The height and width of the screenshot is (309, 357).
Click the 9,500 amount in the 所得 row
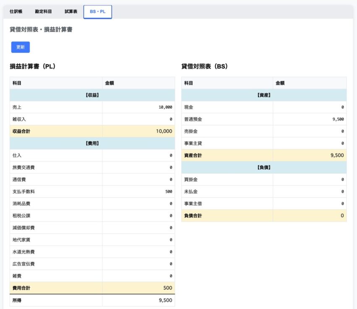(166, 300)
